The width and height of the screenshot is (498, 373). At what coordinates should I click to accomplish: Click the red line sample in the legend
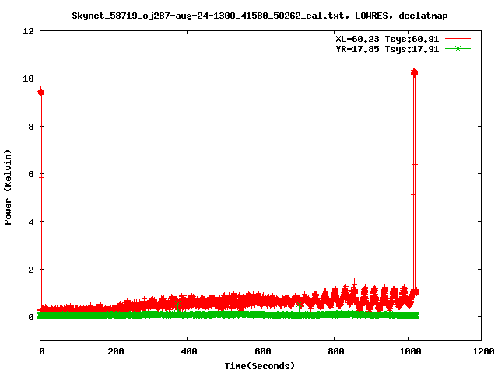(x=458, y=39)
